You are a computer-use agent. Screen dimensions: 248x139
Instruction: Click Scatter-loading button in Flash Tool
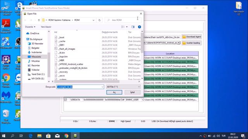[191, 43]
